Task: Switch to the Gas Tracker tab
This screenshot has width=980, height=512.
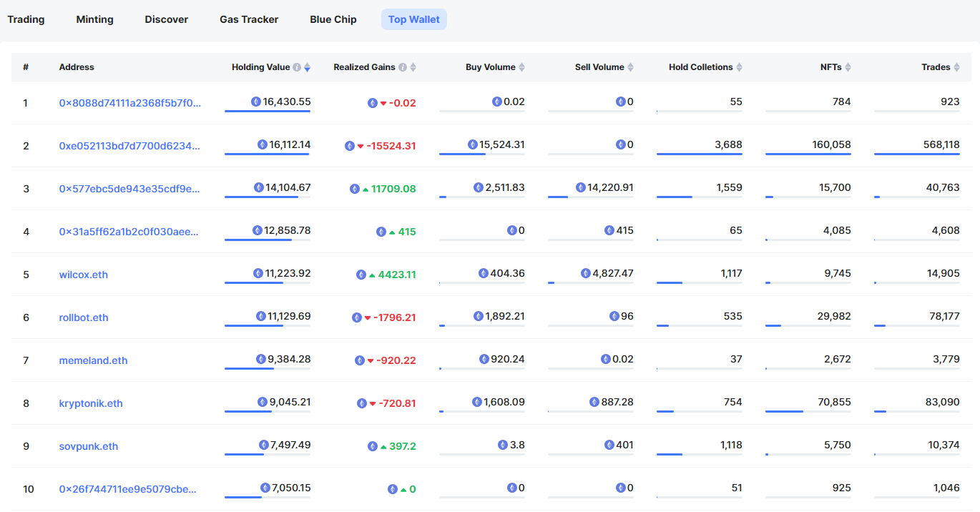Action: [249, 19]
